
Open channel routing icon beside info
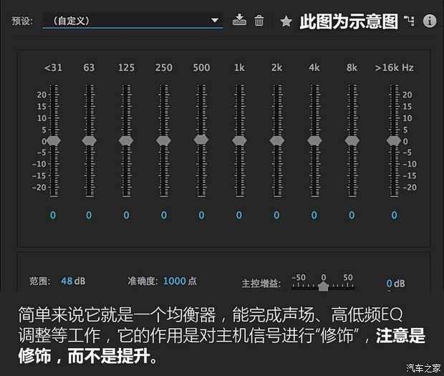pyautogui.click(x=409, y=21)
